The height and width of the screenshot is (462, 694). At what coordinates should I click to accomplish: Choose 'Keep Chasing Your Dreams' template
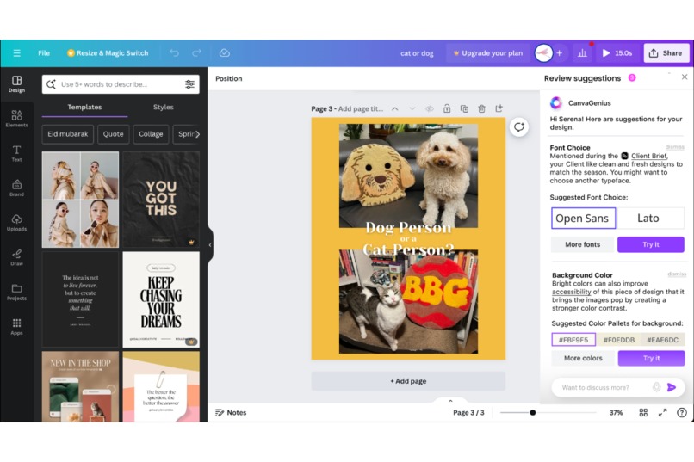point(161,299)
